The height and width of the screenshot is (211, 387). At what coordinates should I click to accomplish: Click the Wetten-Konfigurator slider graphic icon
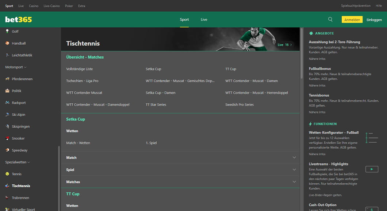point(372,138)
